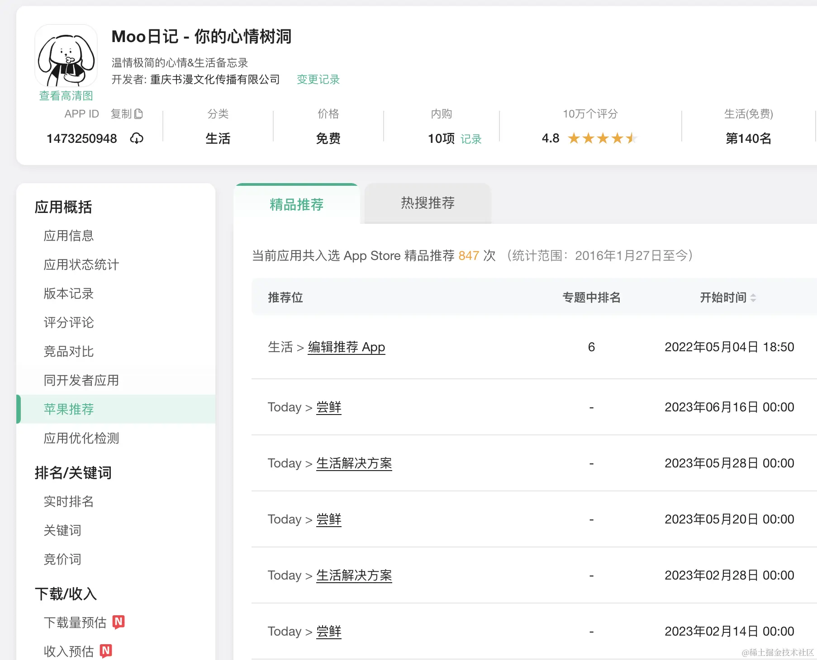The height and width of the screenshot is (660, 817).
Task: Open 下载量预估 in the sidebar
Action: pos(75,622)
